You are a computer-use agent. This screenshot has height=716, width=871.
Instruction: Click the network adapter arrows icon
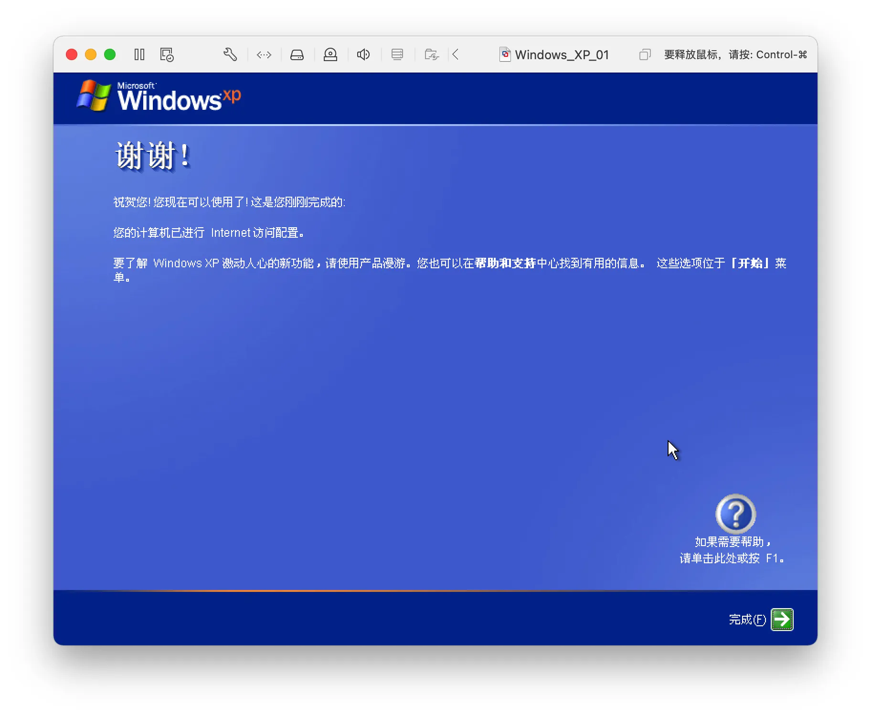(x=264, y=55)
